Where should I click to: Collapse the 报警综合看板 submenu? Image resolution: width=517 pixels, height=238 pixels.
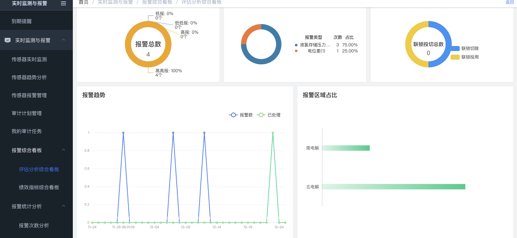pyautogui.click(x=63, y=150)
